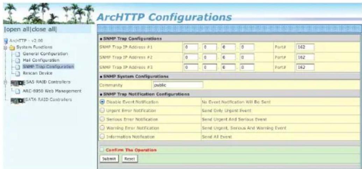
Task: Click the General Configuration page icon
Action: click(18, 54)
